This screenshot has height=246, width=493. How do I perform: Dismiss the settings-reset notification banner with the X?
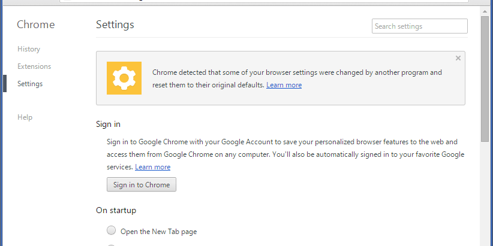[x=458, y=58]
